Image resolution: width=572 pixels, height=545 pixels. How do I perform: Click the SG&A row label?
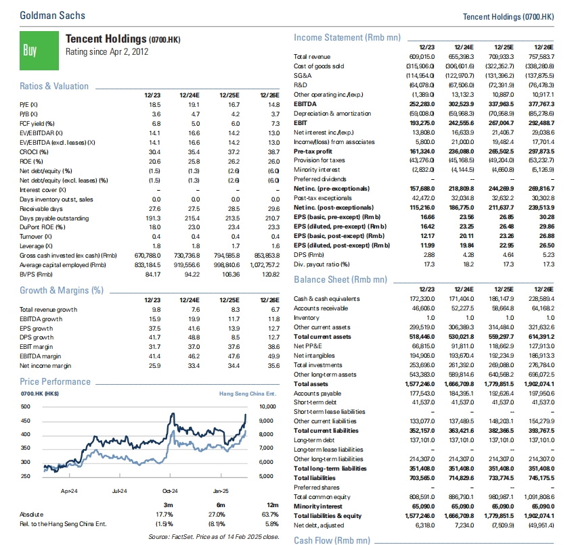pos(303,76)
